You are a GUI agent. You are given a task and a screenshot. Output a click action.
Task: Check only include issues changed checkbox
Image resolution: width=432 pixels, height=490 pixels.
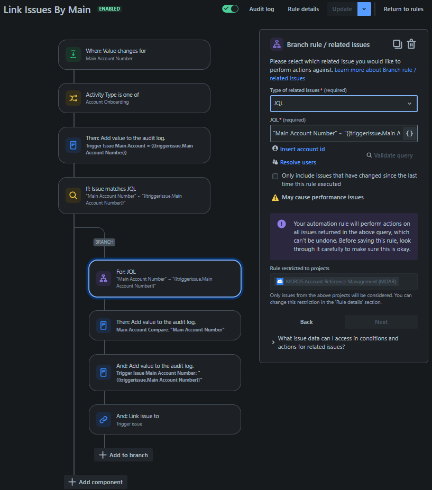coord(275,176)
